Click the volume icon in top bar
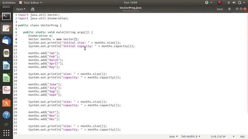This screenshot has height=139, width=248. [234, 3]
